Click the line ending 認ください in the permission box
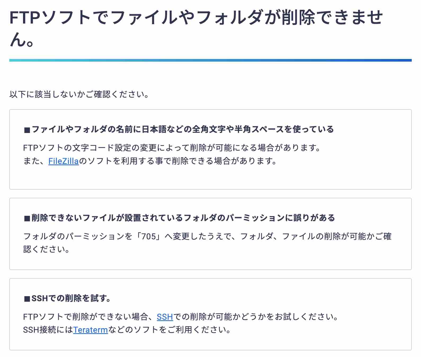The height and width of the screenshot is (357, 421). (x=47, y=249)
